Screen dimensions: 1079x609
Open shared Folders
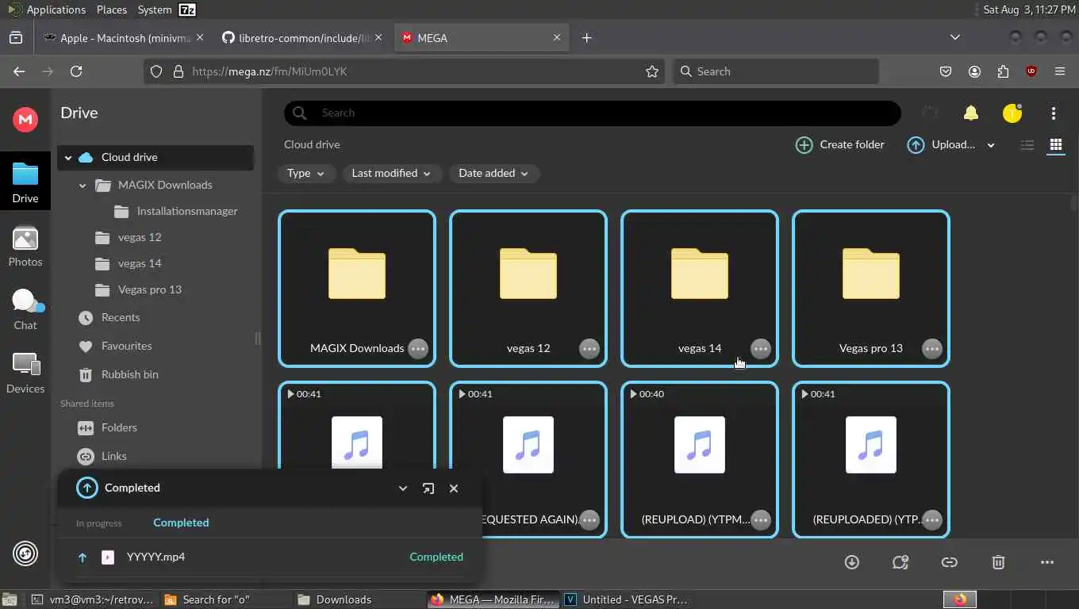click(119, 428)
